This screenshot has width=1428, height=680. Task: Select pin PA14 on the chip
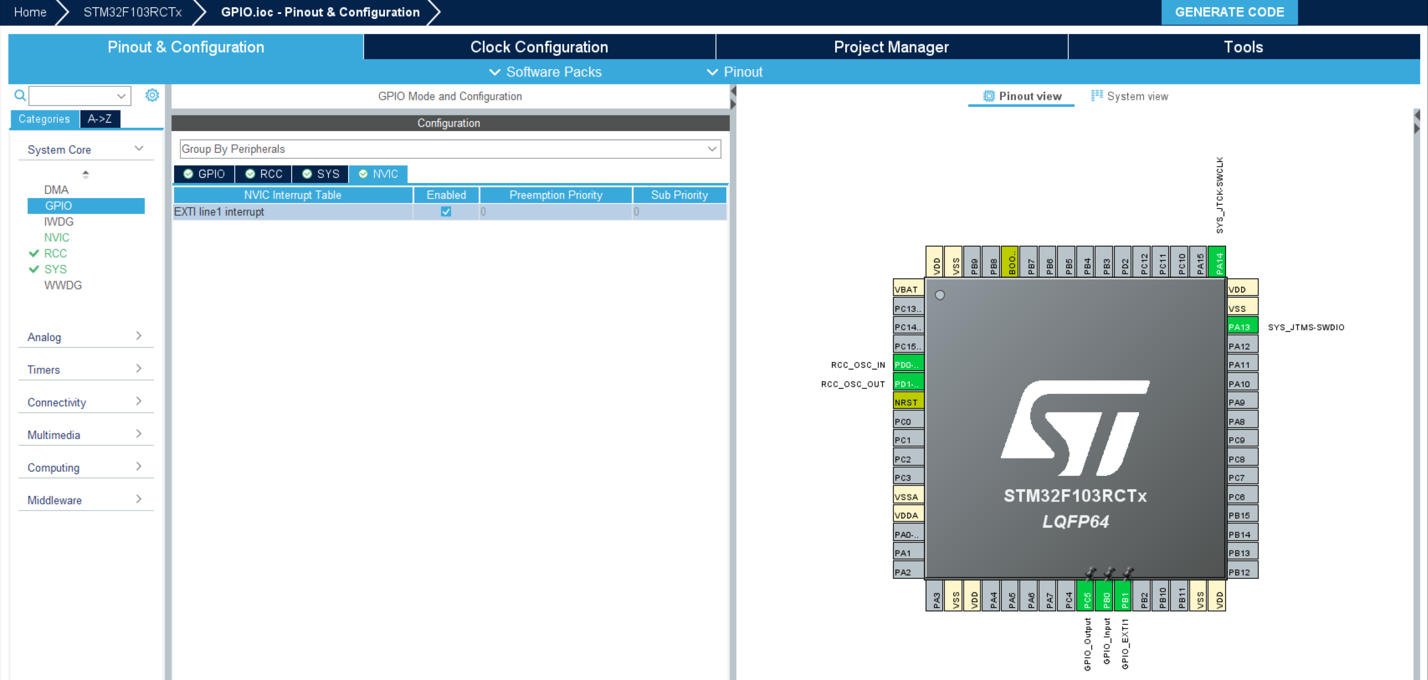pyautogui.click(x=1217, y=261)
